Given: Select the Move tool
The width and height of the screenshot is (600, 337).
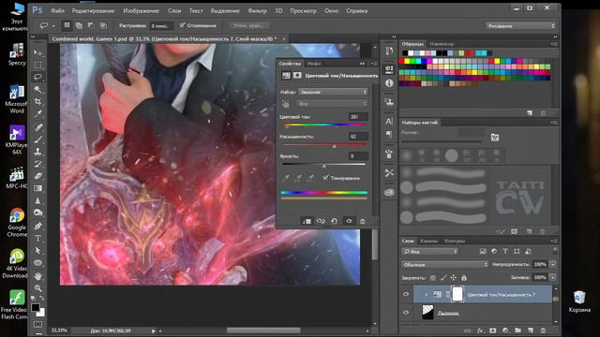Looking at the screenshot, I should tap(37, 52).
